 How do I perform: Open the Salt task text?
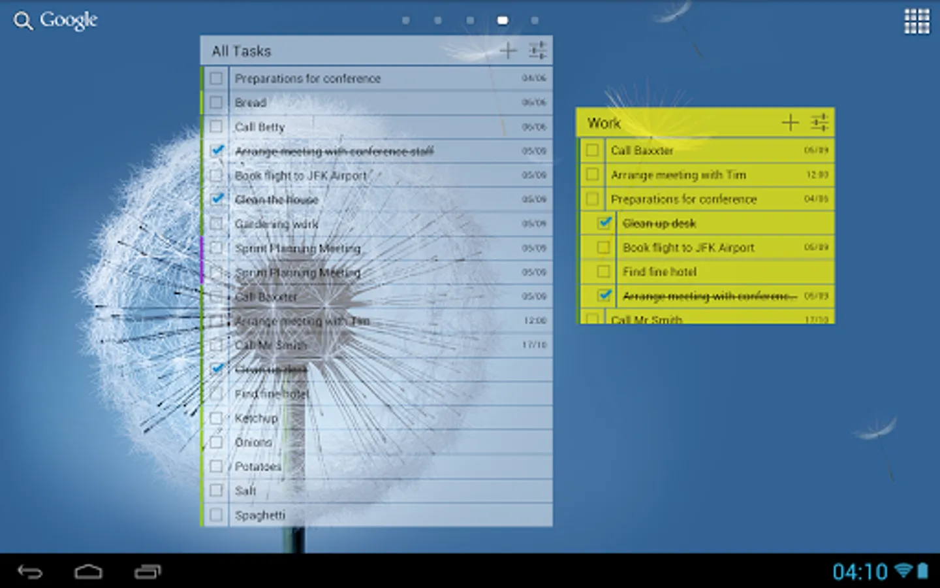(x=245, y=491)
